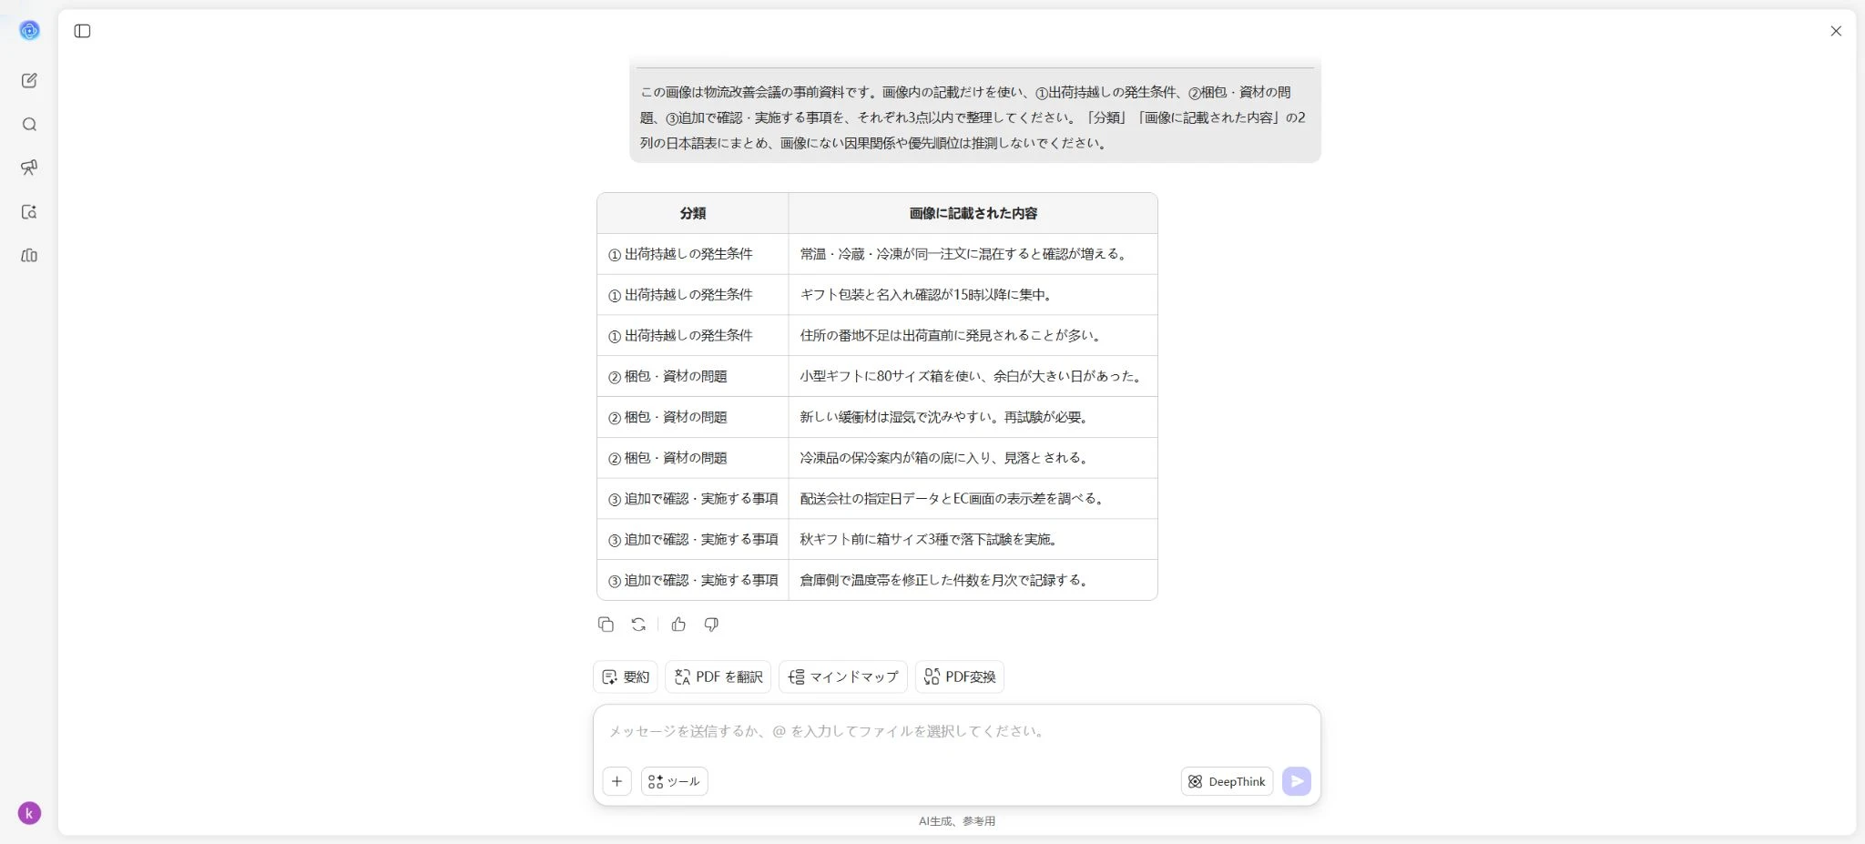Click the user prompt message bubble

coord(975,111)
